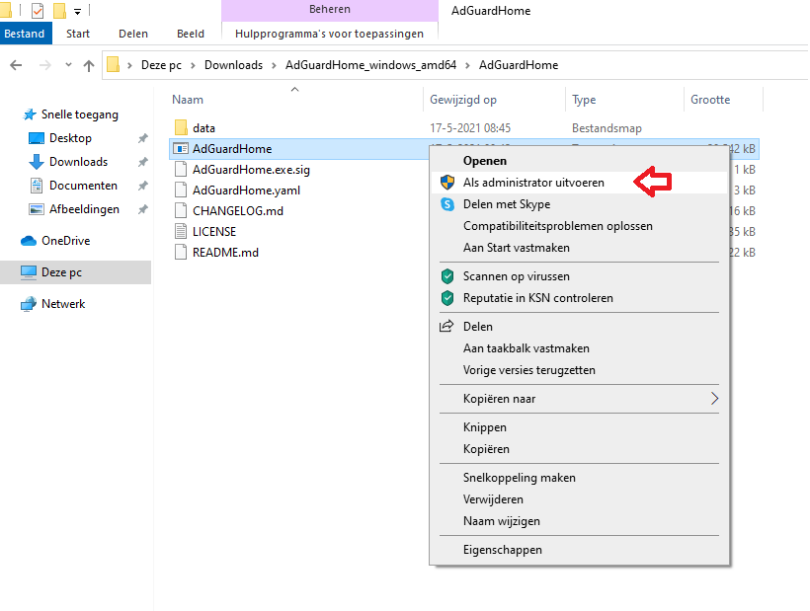
Task: Click the Beheren contextual tab header
Action: (x=330, y=10)
